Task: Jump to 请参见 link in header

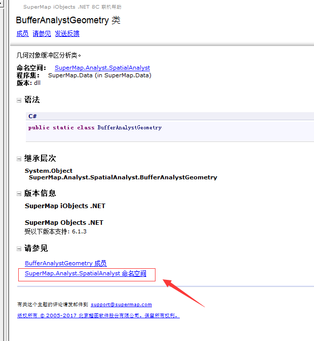Action: (x=42, y=34)
